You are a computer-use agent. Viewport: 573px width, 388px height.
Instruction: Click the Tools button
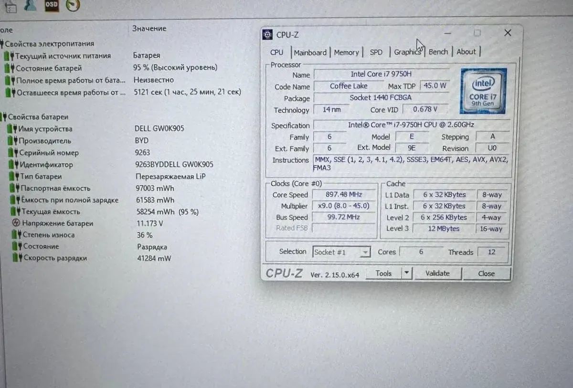(383, 273)
